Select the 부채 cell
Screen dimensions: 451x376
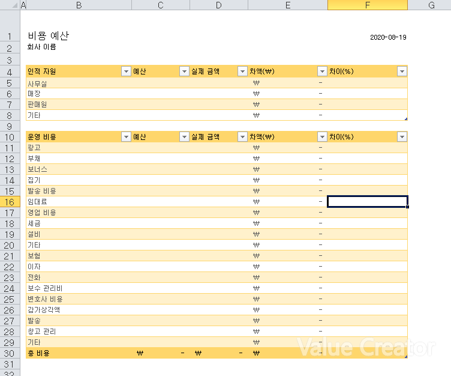click(79, 159)
